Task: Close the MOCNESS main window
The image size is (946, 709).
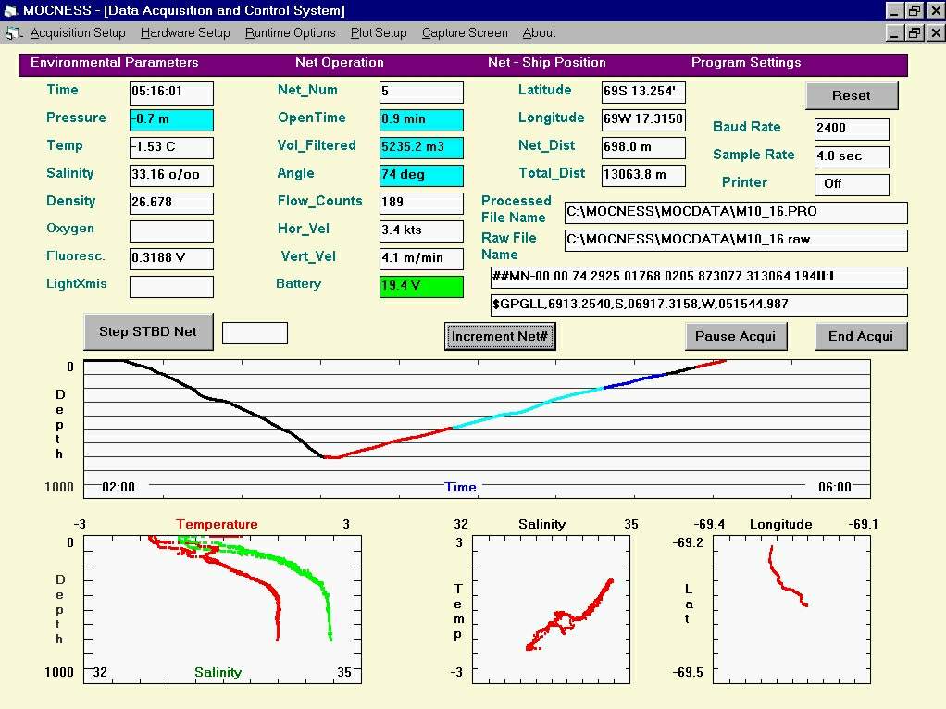Action: (x=935, y=10)
